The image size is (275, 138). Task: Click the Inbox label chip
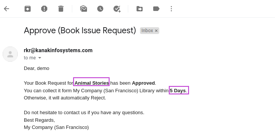pos(147,31)
